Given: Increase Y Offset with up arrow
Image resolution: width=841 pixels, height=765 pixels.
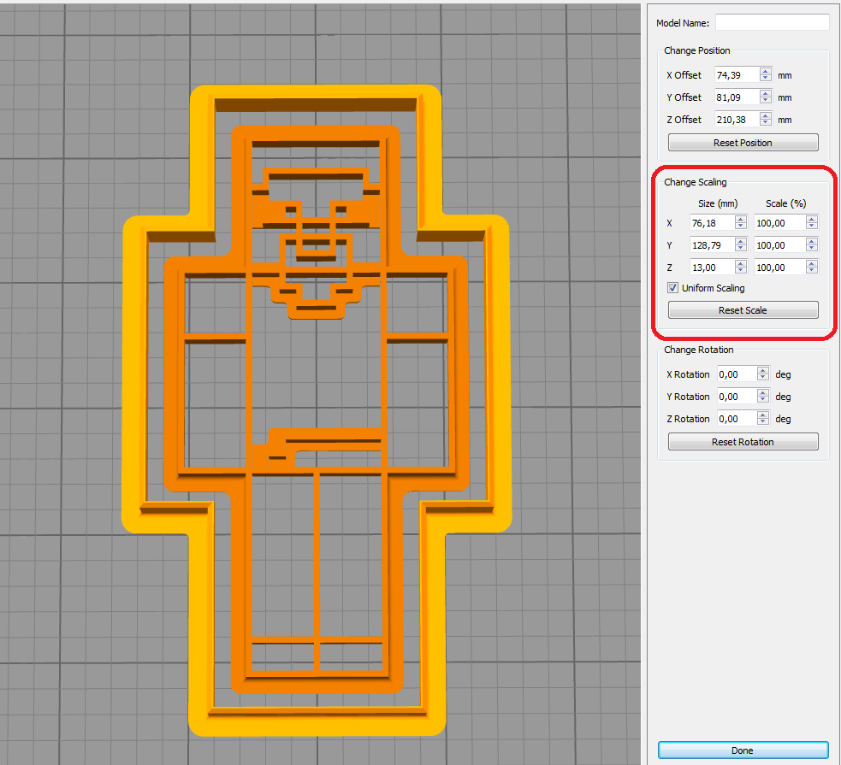Looking at the screenshot, I should click(x=766, y=94).
